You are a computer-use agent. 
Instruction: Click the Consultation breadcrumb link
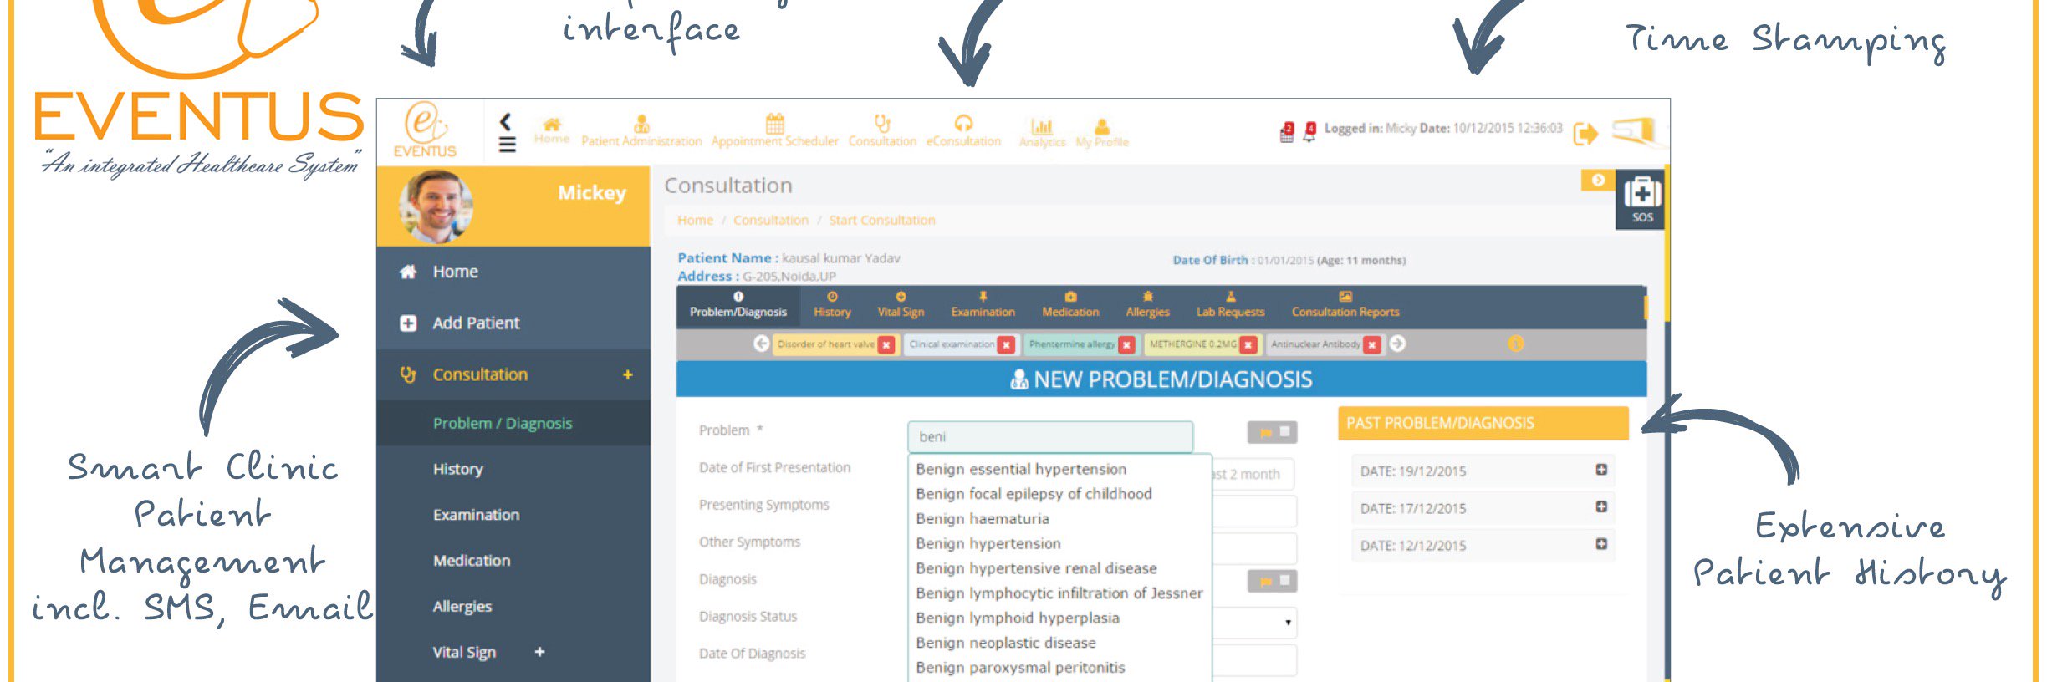[x=771, y=221]
